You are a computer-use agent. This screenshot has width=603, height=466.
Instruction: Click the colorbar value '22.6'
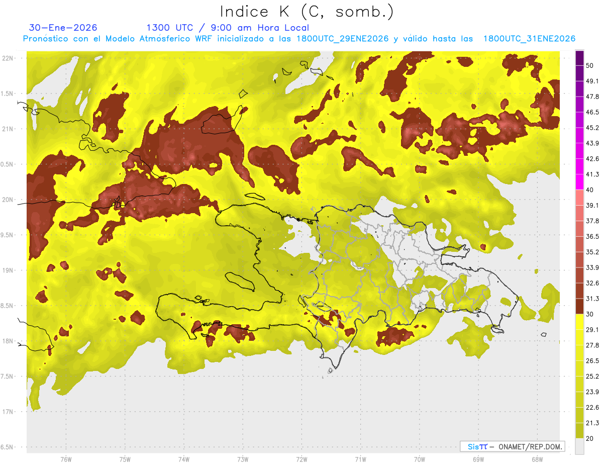point(592,408)
